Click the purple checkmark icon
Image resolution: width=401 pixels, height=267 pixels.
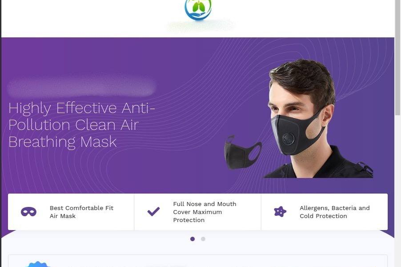coord(153,211)
